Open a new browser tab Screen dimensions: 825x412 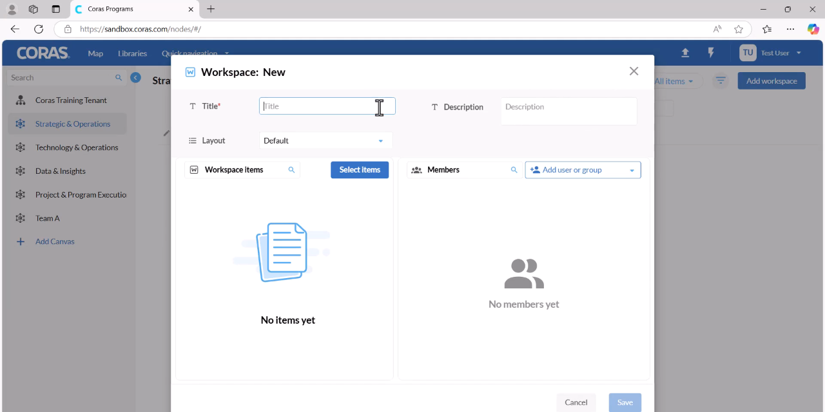pyautogui.click(x=211, y=9)
